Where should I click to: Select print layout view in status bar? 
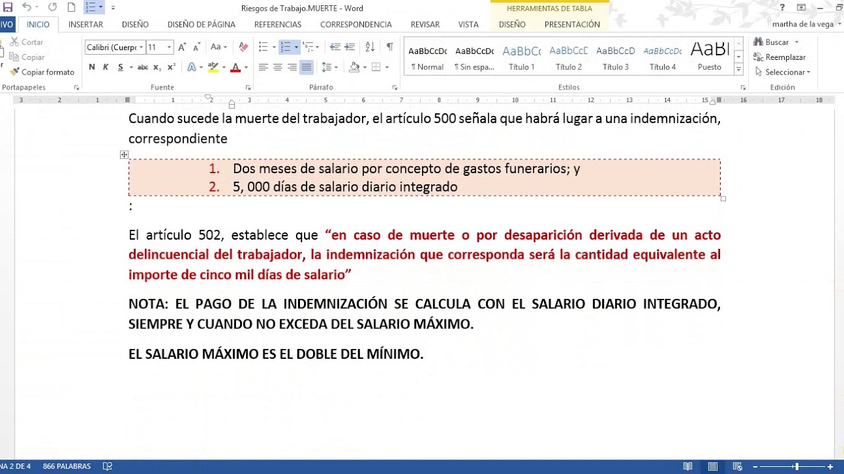coord(713,467)
